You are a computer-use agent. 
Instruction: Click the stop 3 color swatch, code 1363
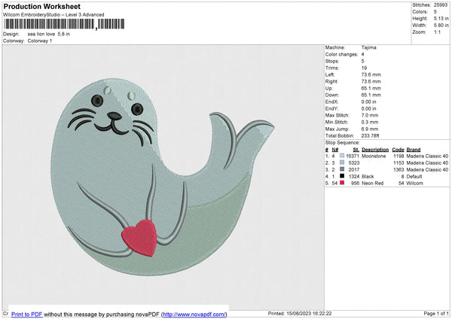[342, 169]
